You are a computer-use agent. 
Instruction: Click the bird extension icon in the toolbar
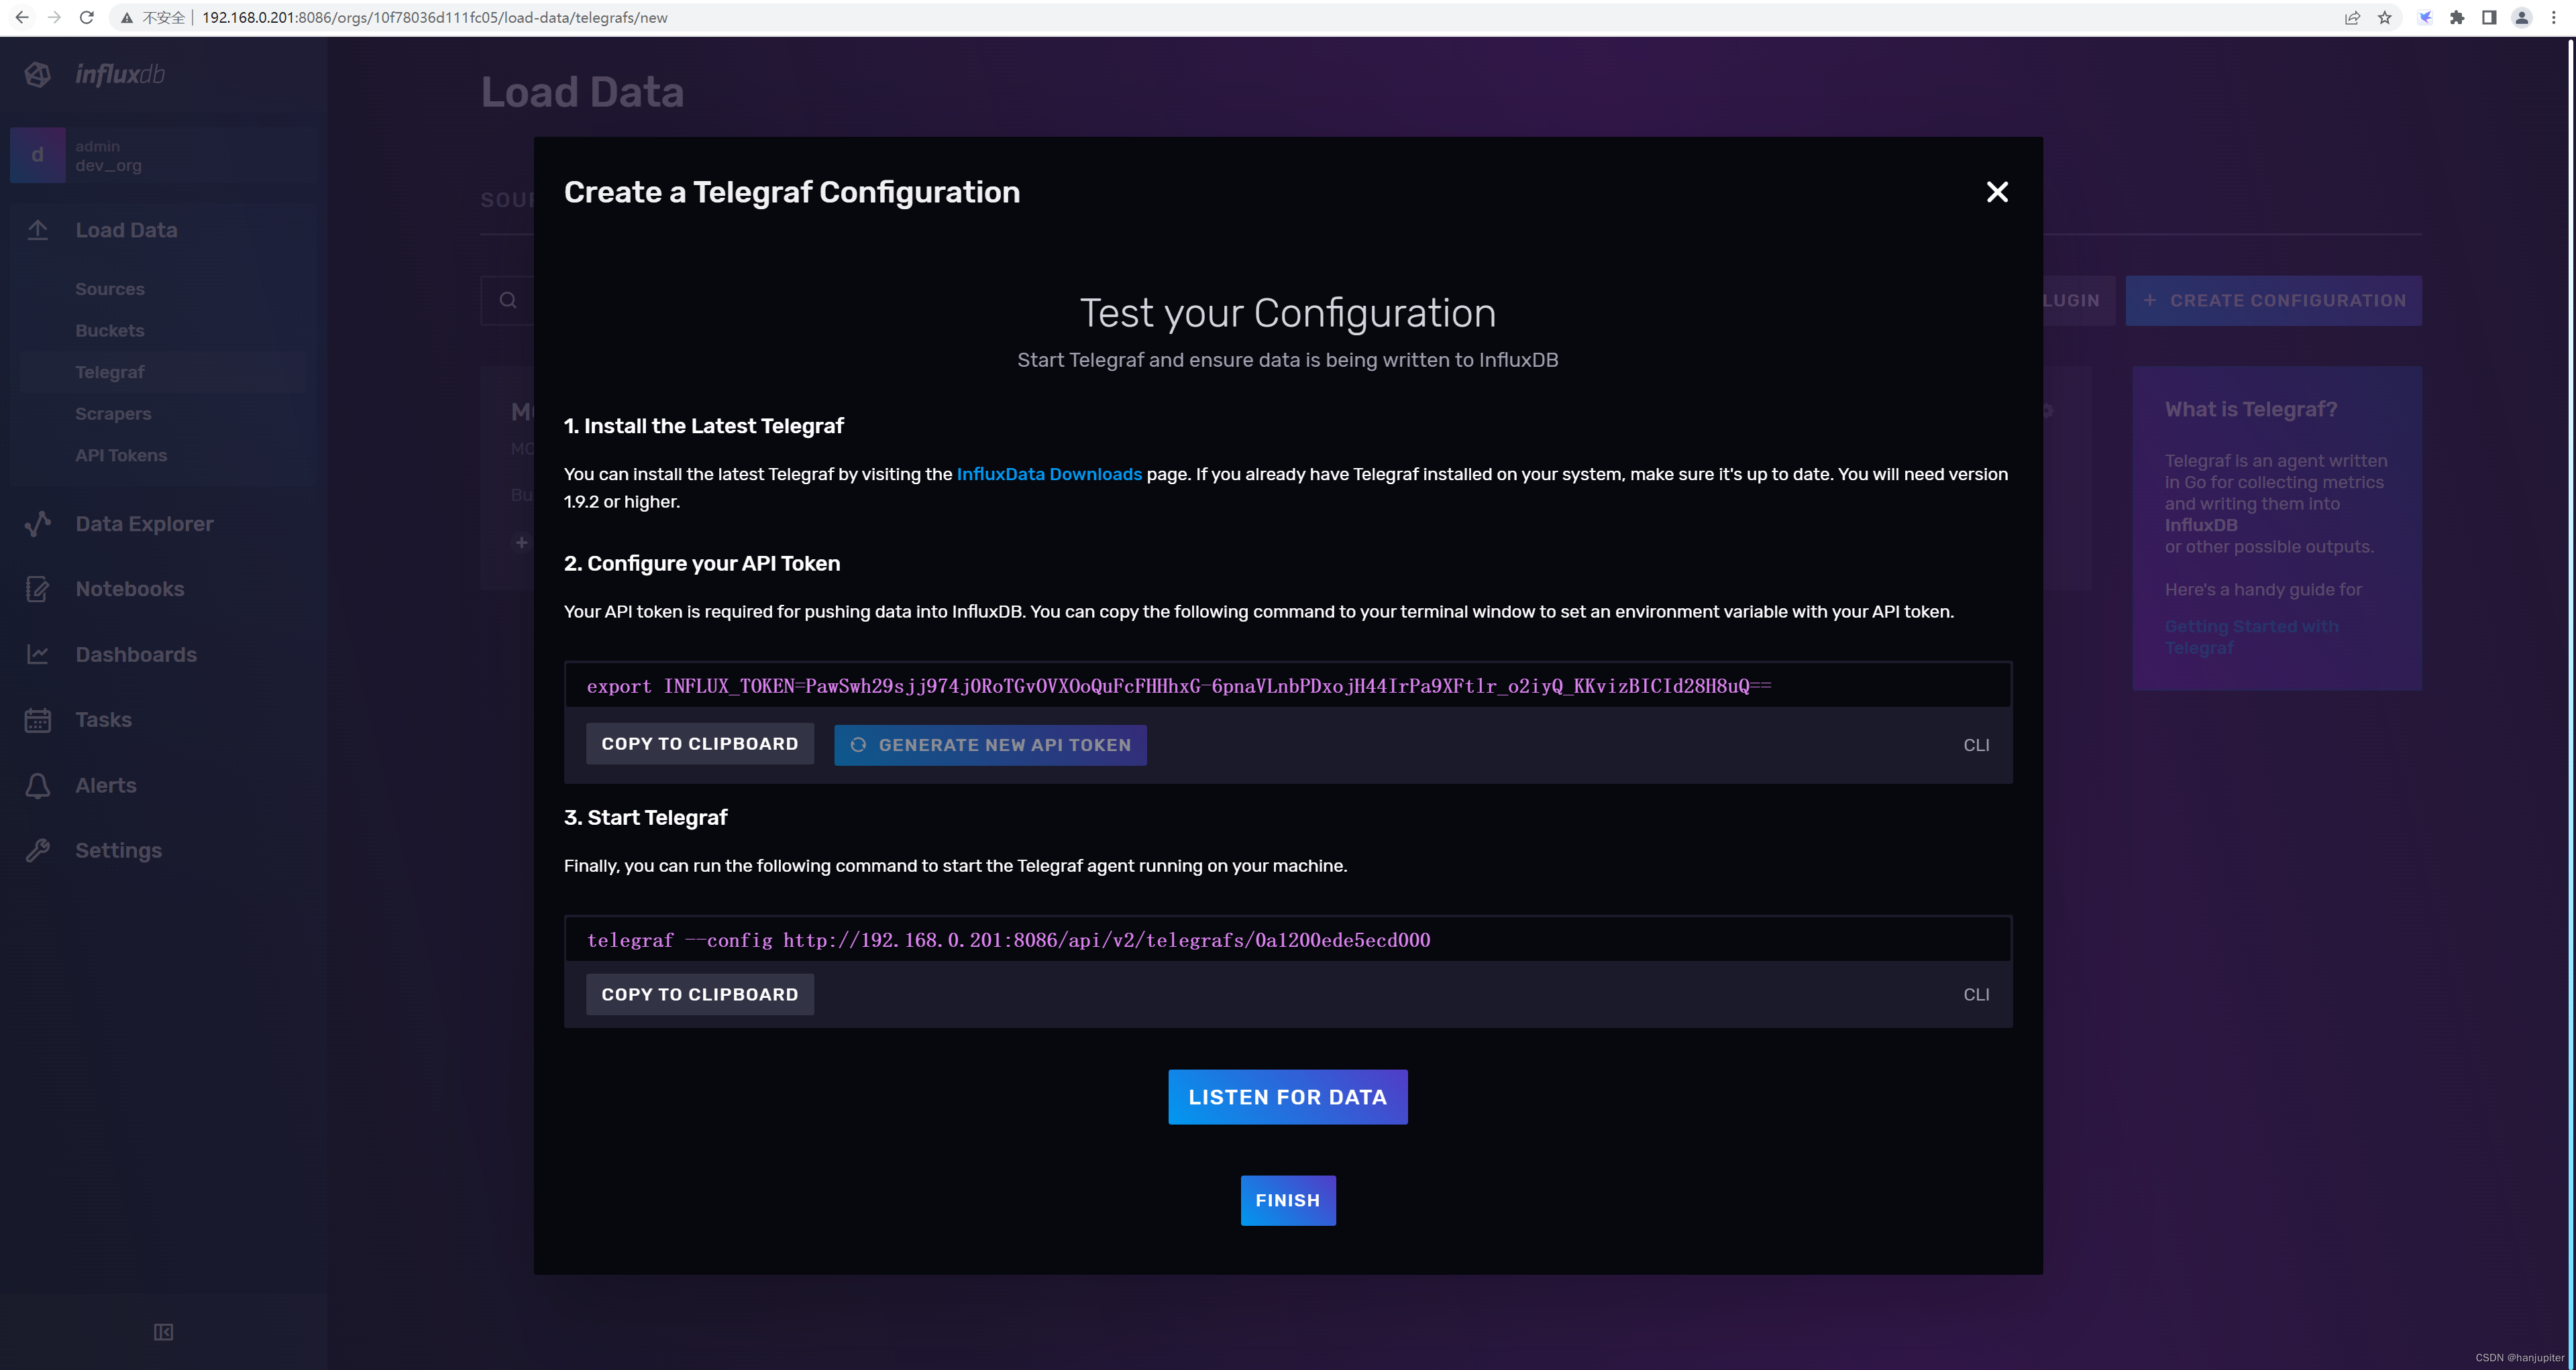[2425, 17]
